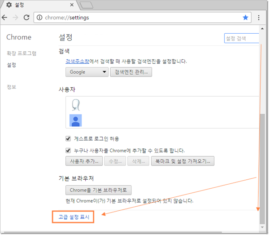Image resolution: width=269 pixels, height=235 pixels.
Task: Click the vertical scrollbar thumb
Action: (x=262, y=168)
